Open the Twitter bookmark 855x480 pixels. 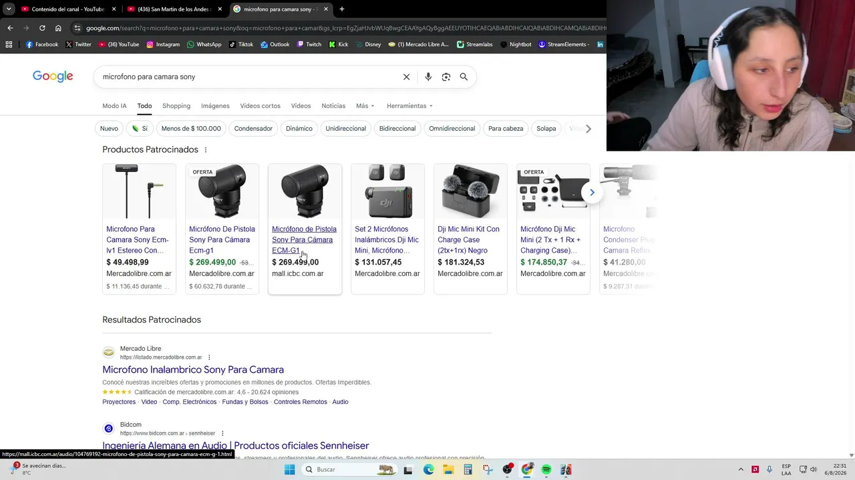(x=78, y=45)
